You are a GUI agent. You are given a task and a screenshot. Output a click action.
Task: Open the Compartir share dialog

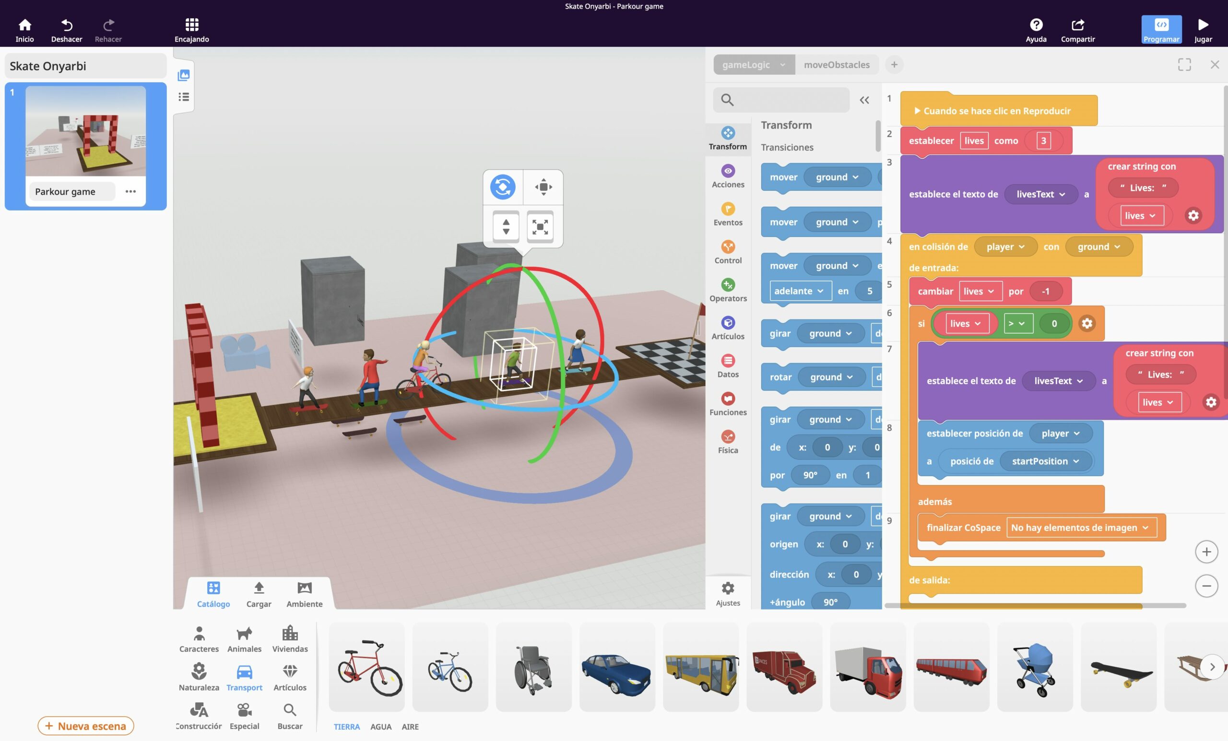click(x=1077, y=30)
